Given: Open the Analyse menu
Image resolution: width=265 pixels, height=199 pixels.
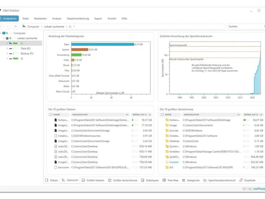Looking at the screenshot, I should point(57,19).
